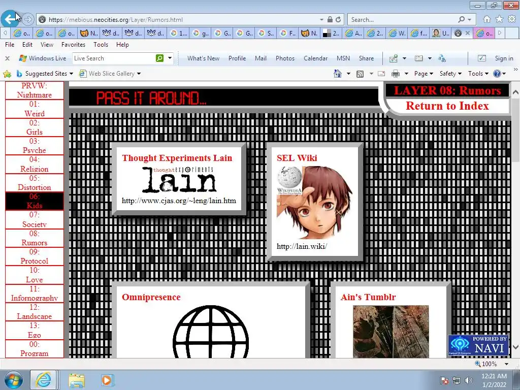Click the Windows Live share-page icon
Screen dimensions: 520x390
point(394,58)
